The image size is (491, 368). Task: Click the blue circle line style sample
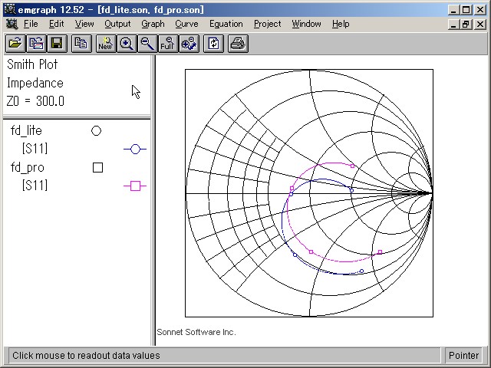pyautogui.click(x=135, y=149)
